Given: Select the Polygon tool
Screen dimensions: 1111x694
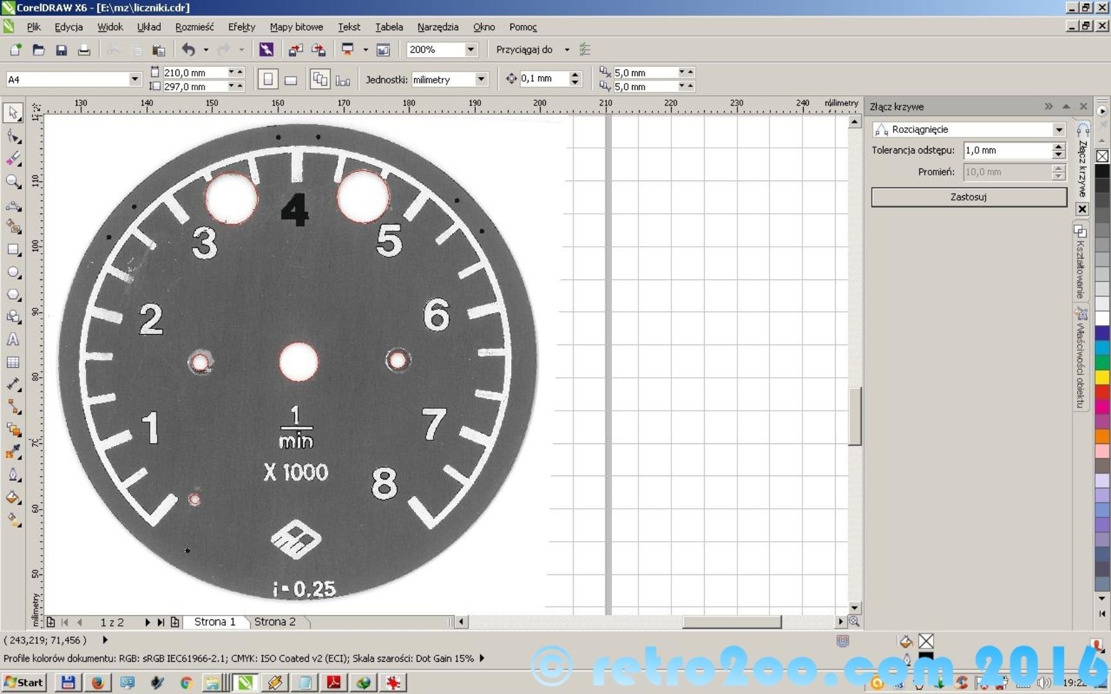Looking at the screenshot, I should pyautogui.click(x=13, y=294).
